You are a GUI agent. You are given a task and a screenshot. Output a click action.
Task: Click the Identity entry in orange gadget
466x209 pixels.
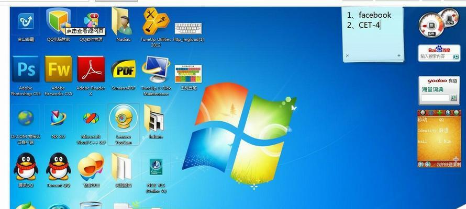coord(427,131)
